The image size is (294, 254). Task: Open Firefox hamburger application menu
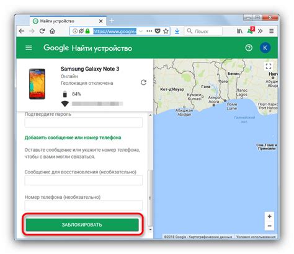[272, 31]
